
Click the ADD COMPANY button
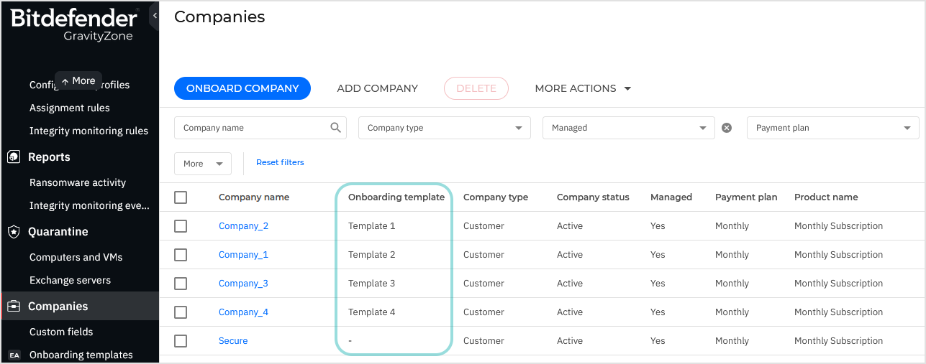pos(378,88)
